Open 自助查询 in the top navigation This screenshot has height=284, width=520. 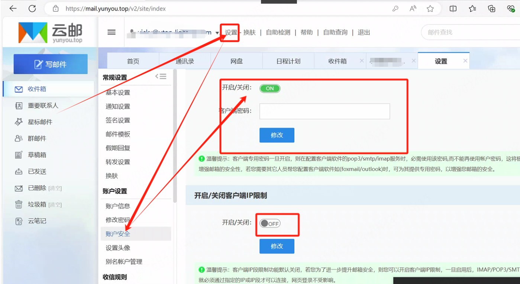tap(335, 32)
